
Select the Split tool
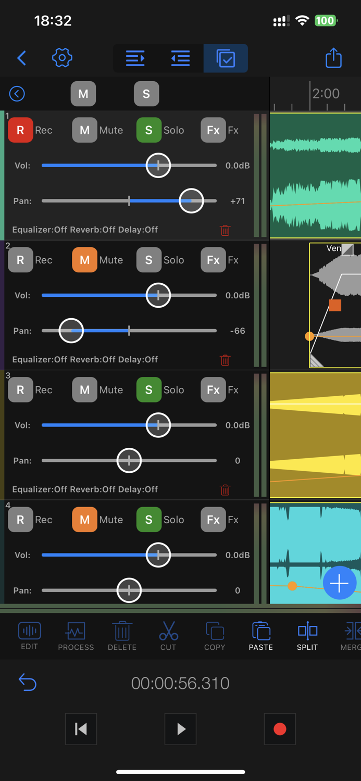(x=307, y=635)
